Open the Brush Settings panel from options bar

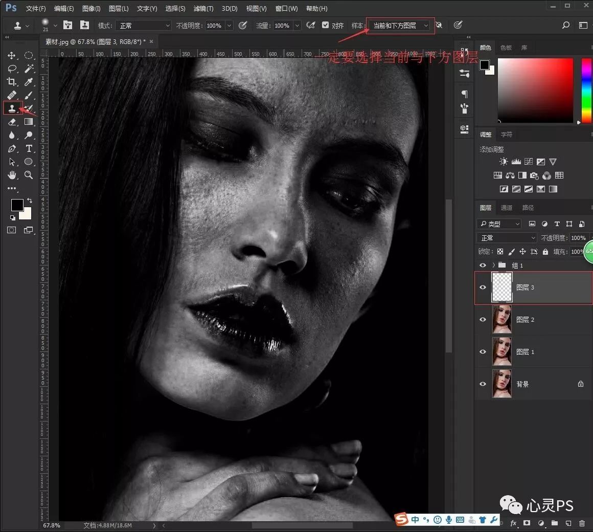[x=67, y=26]
